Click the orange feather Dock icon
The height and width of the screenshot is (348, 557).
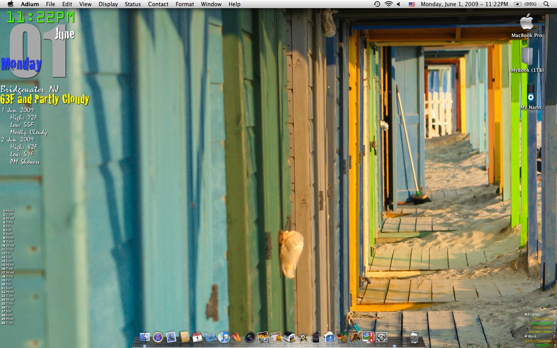coord(237,337)
